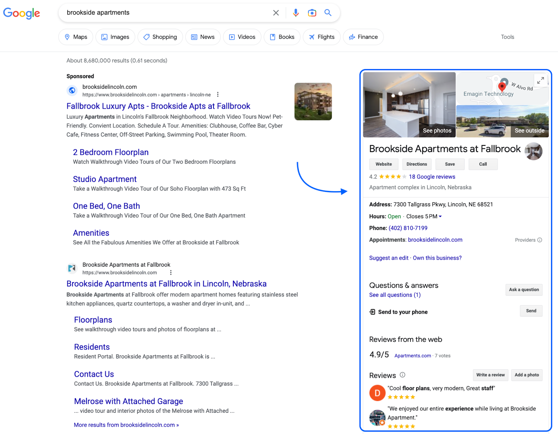Start voice search with the microphone icon

point(296,13)
